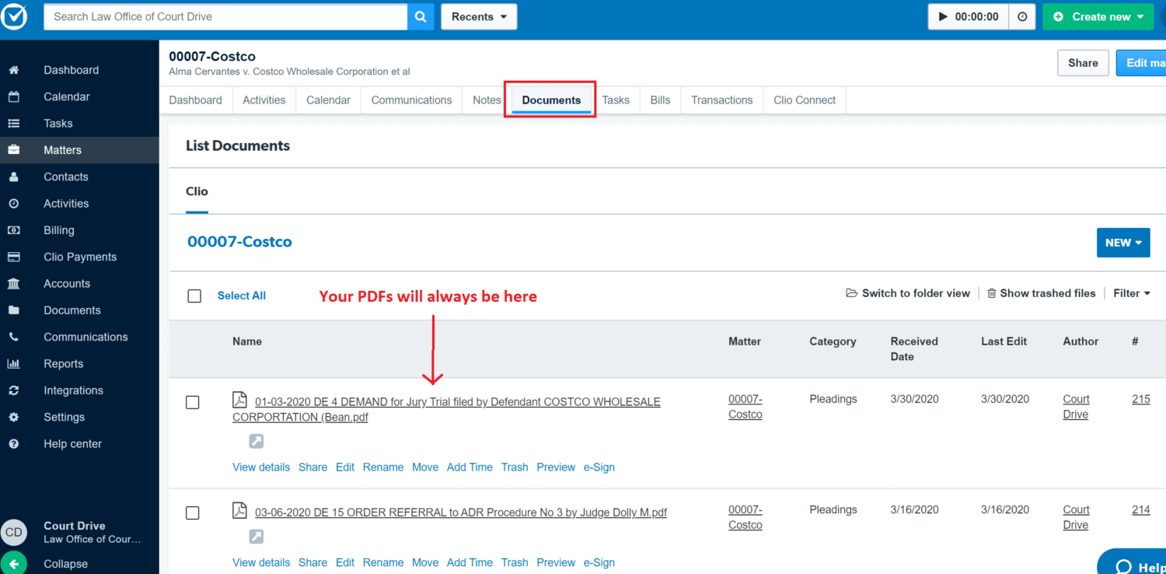Start the timer with the play icon
The height and width of the screenshot is (574, 1166).
[942, 16]
